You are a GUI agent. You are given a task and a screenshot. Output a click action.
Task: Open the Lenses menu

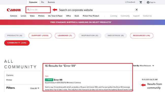tap(23, 16)
